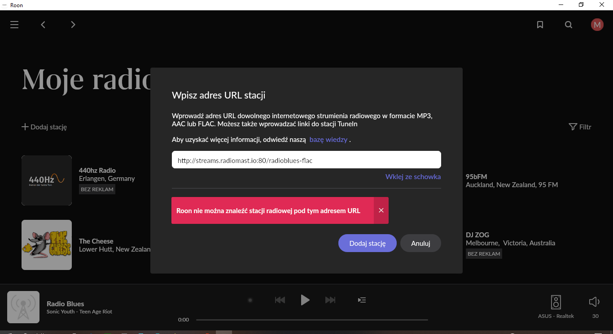Click Erlangen, Germany location text
Viewport: 613px width, 334px height.
tap(107, 179)
